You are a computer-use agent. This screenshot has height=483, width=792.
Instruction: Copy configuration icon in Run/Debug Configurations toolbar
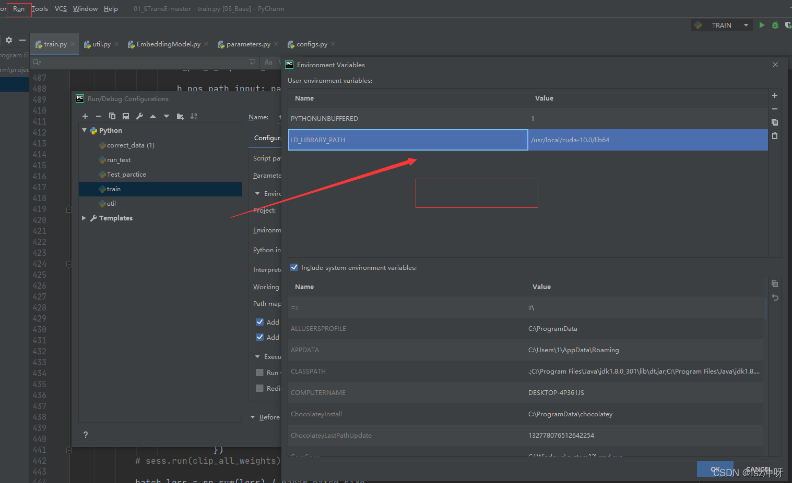pos(112,116)
